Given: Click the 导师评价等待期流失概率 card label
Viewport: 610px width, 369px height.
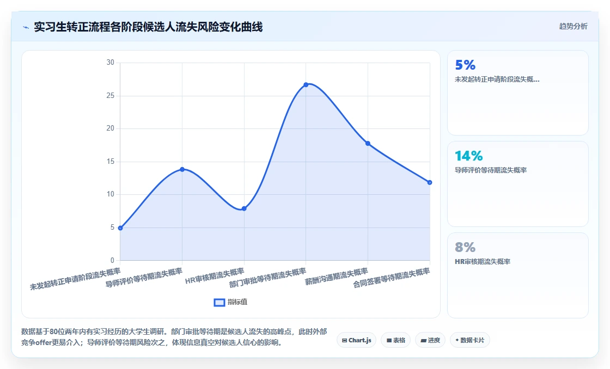Looking at the screenshot, I should coord(491,170).
